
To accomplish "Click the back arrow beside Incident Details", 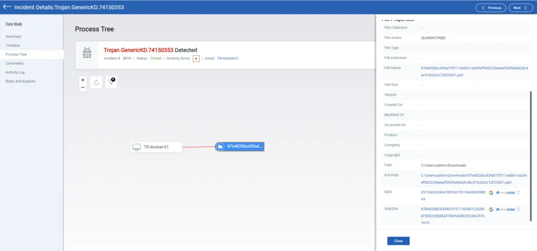I will click(x=7, y=7).
